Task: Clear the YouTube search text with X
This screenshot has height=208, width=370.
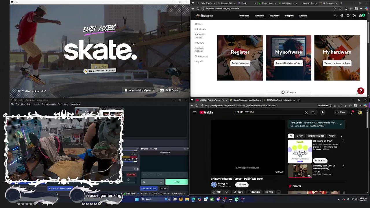Action: [306, 112]
